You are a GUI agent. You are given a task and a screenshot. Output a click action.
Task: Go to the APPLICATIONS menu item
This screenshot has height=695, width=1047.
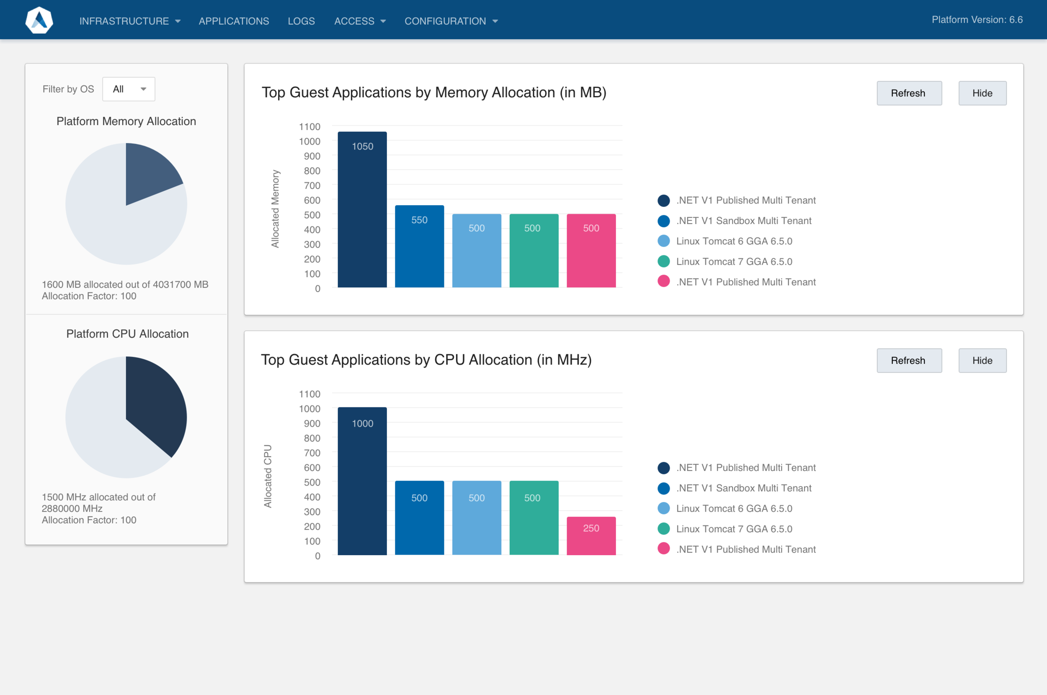[234, 21]
